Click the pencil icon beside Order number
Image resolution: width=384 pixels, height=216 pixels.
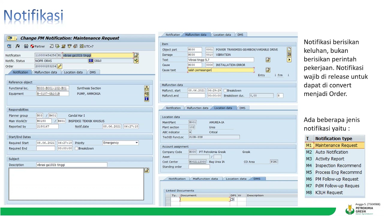pyautogui.click(x=59, y=66)
